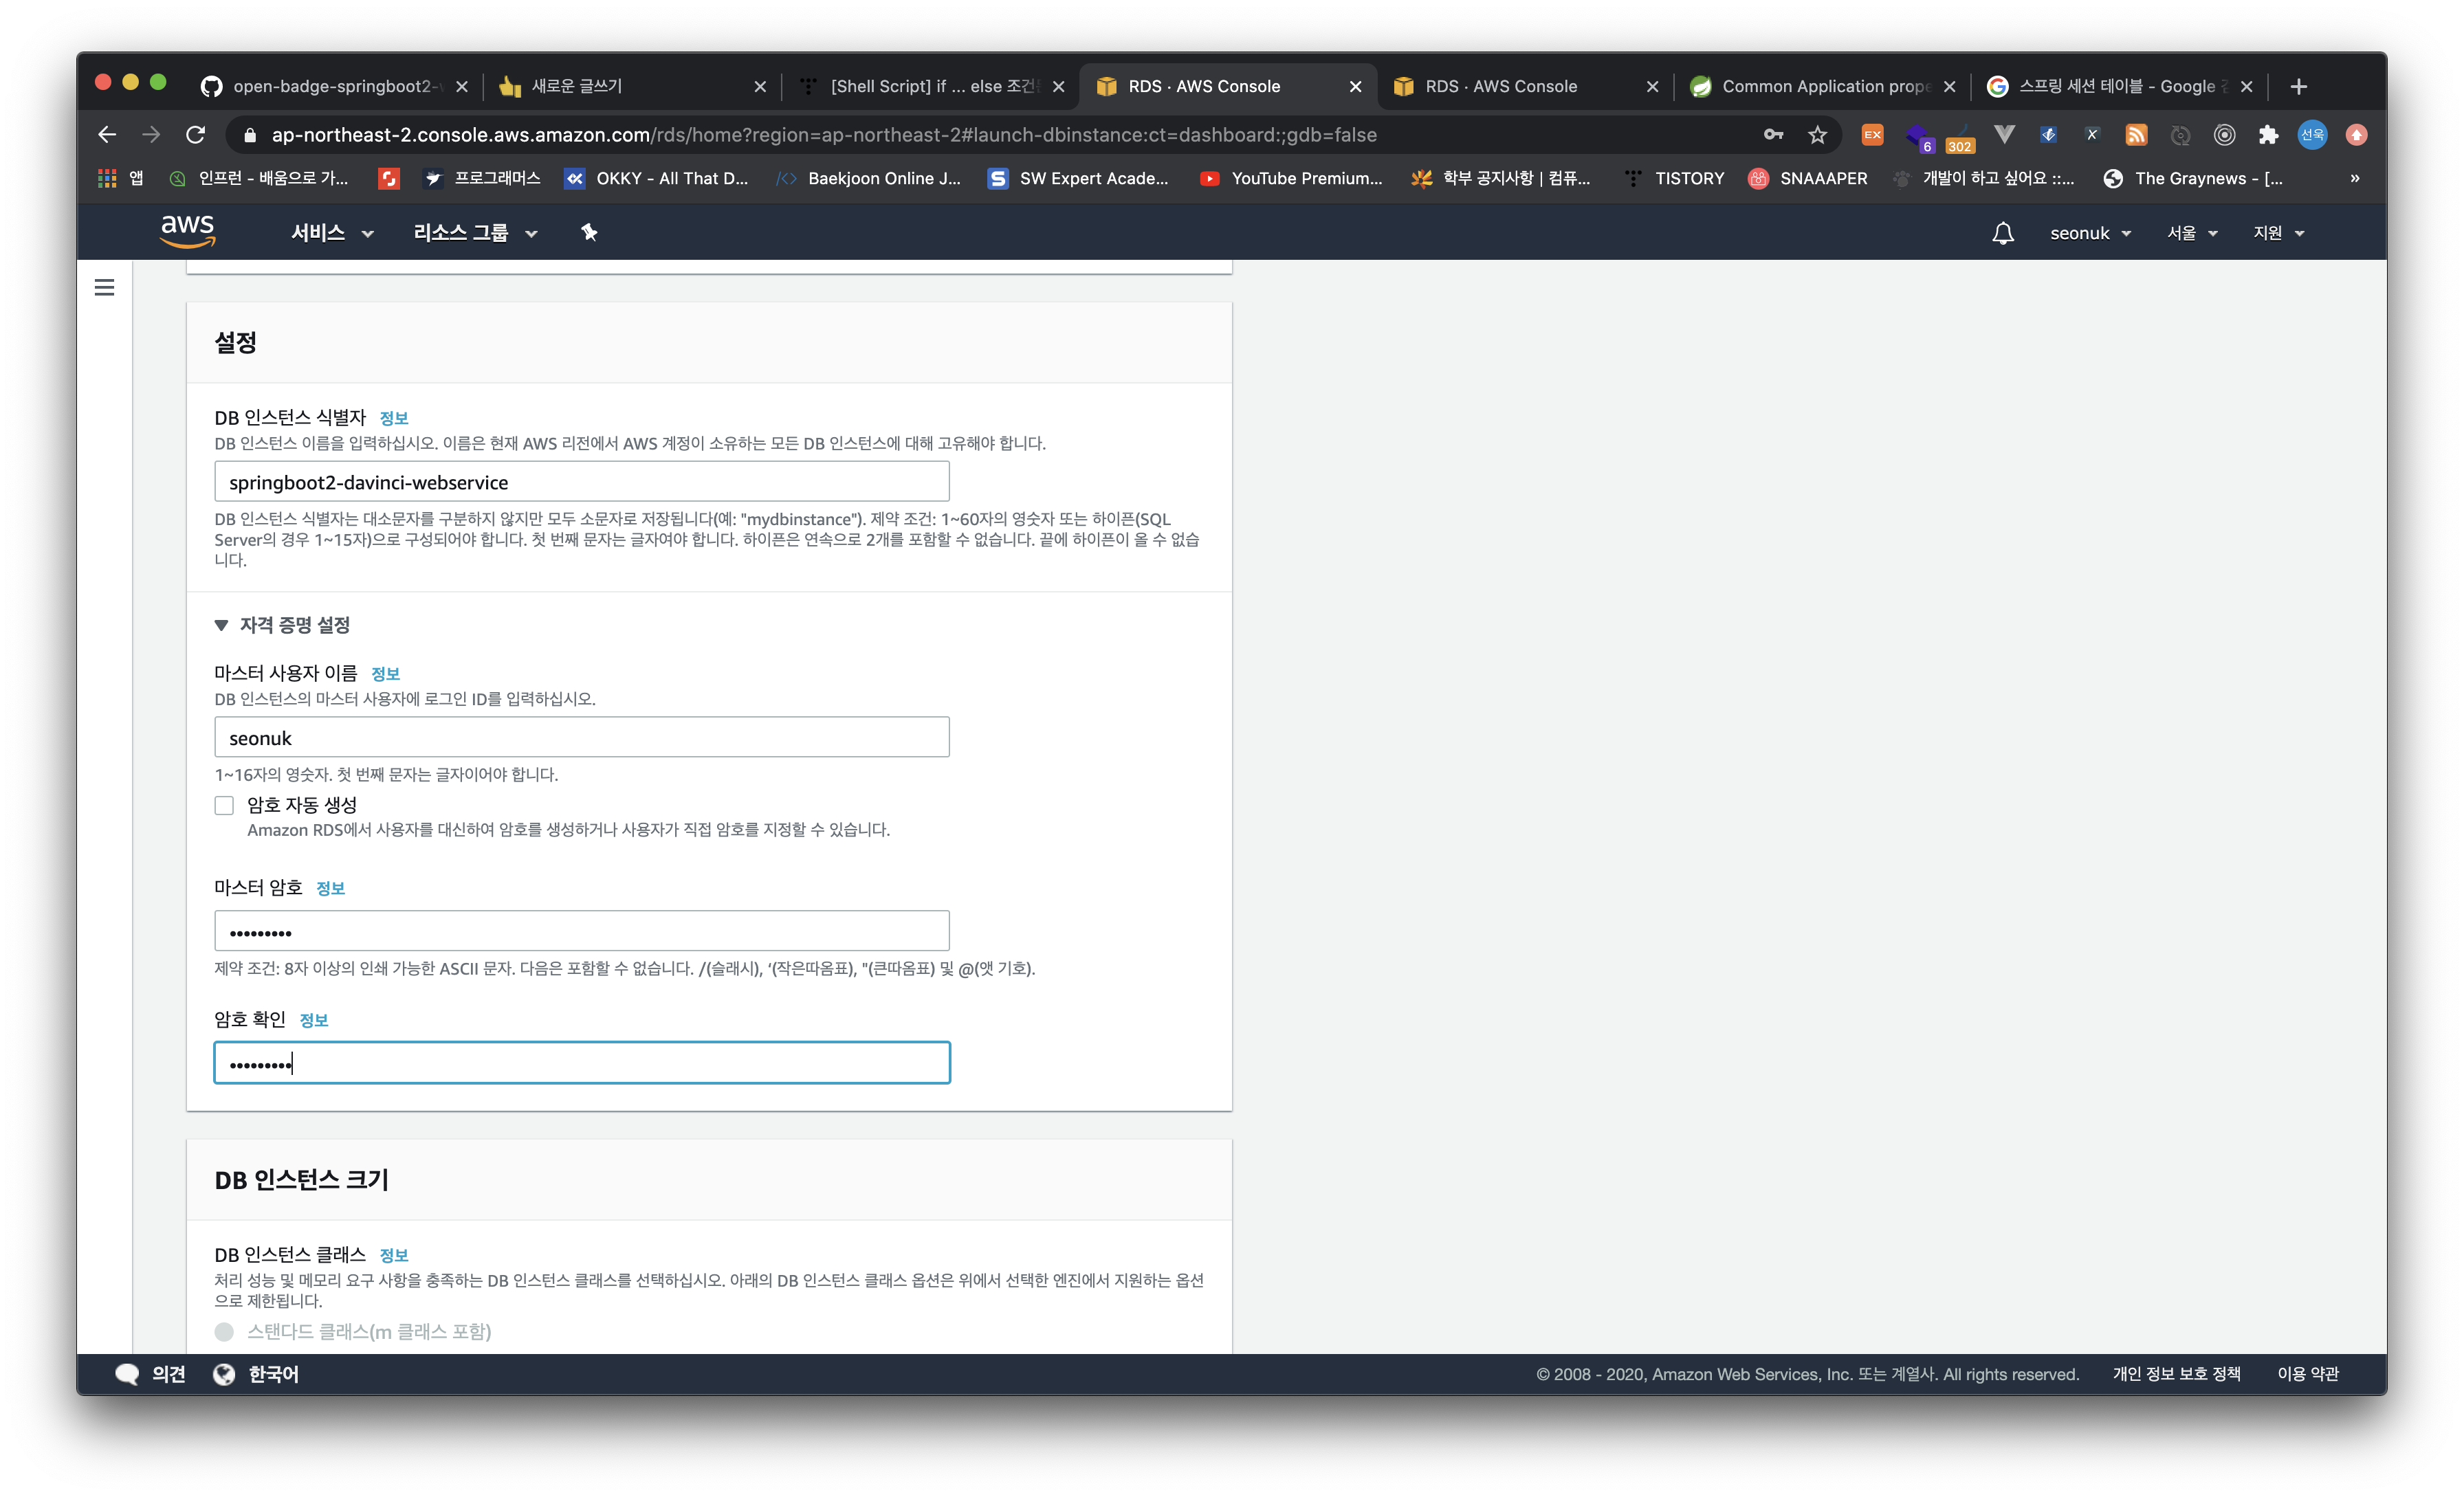Open the hamburger side navigation menu

[104, 288]
